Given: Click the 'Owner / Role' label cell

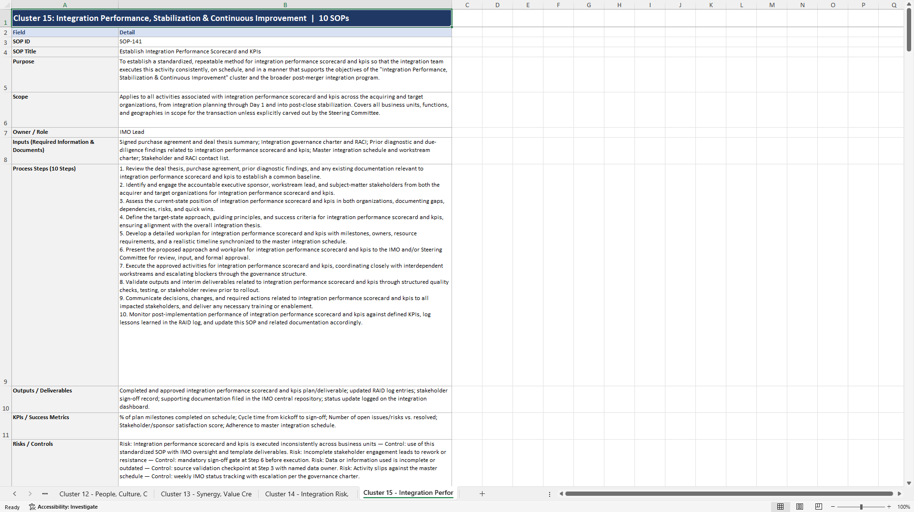Looking at the screenshot, I should [x=65, y=132].
